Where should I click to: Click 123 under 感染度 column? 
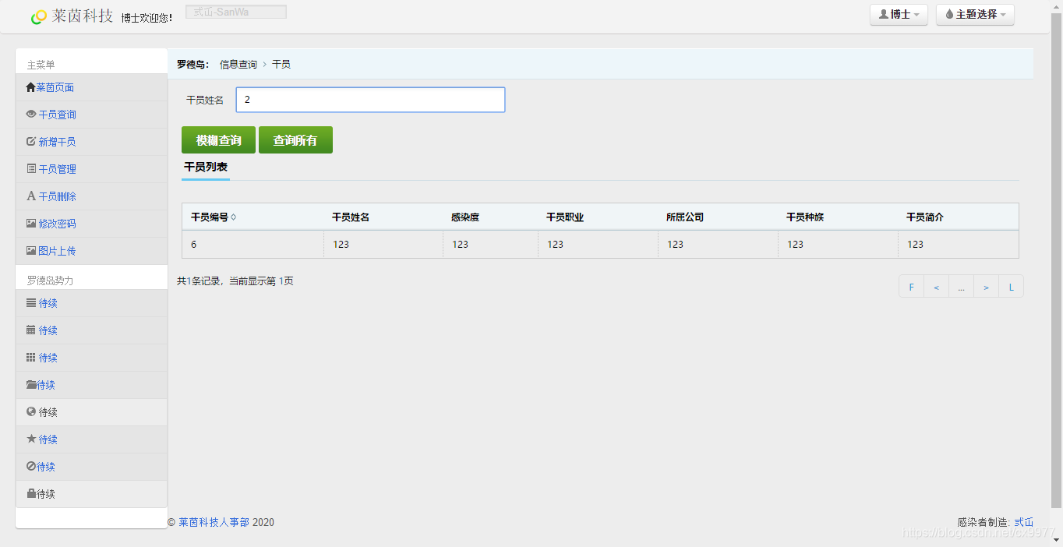460,245
